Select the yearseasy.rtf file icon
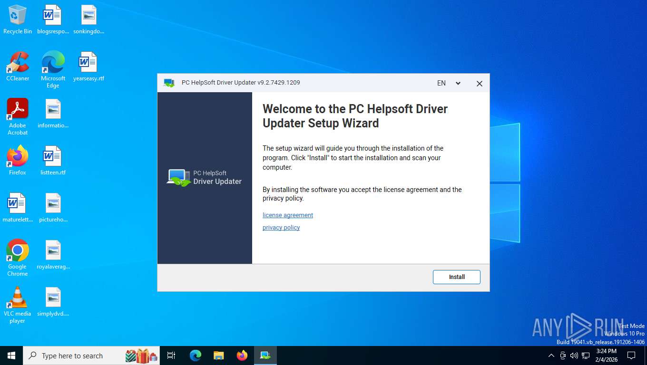The width and height of the screenshot is (647, 365). coord(88,67)
